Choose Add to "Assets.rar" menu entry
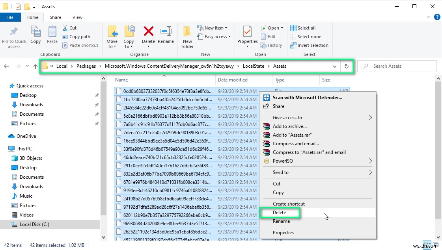This screenshot has height=250, width=442. point(318,135)
